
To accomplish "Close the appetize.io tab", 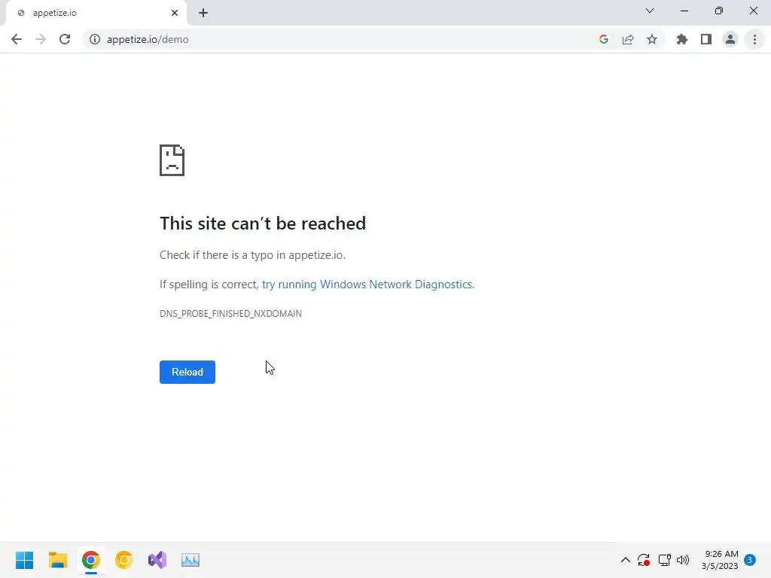I will (175, 13).
